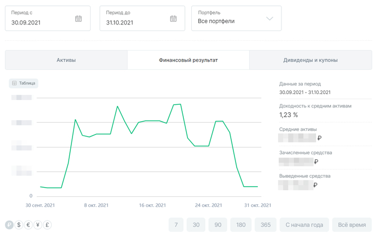Select ruble currency icon
Viewport: 373px width, 235px height.
[x=9, y=225]
